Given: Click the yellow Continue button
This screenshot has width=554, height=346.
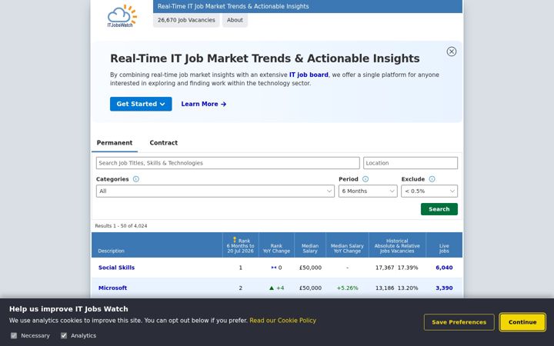Looking at the screenshot, I should click(x=522, y=322).
